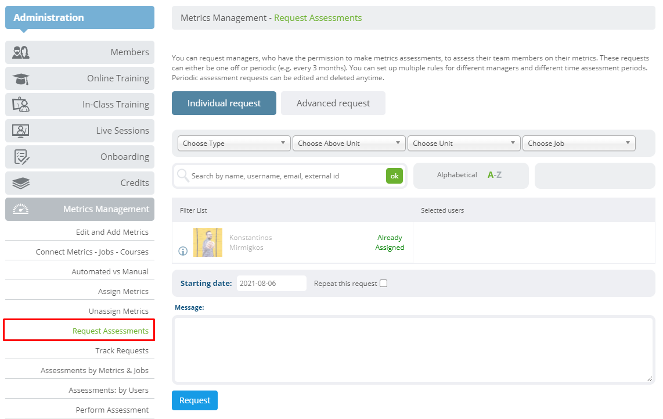Open the Credits section
The image size is (663, 419).
pos(80,183)
